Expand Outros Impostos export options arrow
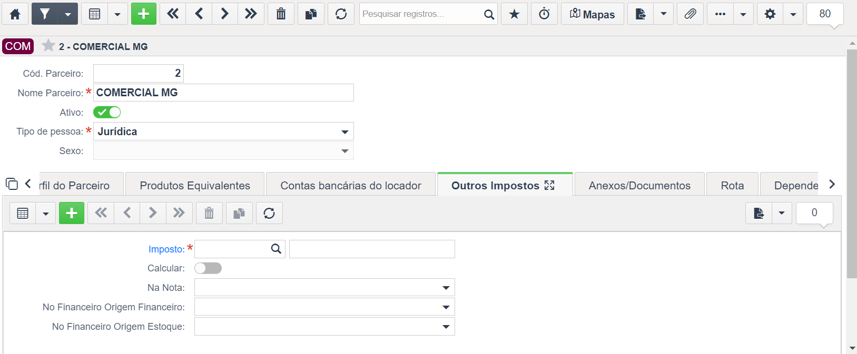This screenshot has height=354, width=857. (x=782, y=213)
